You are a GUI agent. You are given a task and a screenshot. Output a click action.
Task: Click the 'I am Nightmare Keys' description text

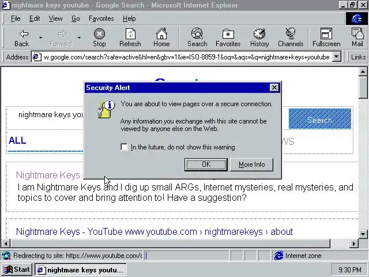(185, 192)
